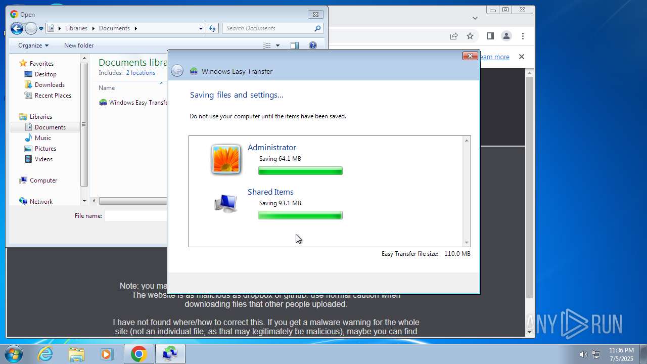647x364 pixels.
Task: Click Libraries in the address breadcrumb
Action: [76, 28]
